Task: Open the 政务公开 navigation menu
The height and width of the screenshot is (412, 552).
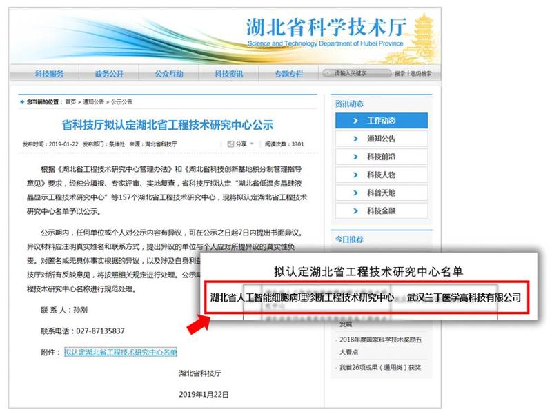Action: point(109,74)
